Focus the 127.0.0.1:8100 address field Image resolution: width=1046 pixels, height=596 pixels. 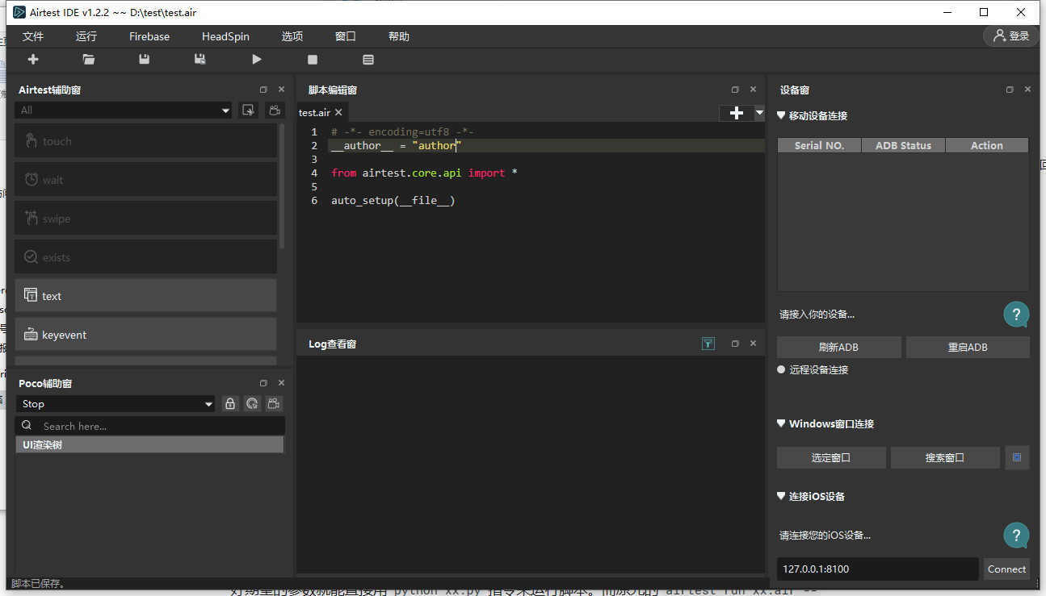pos(878,569)
